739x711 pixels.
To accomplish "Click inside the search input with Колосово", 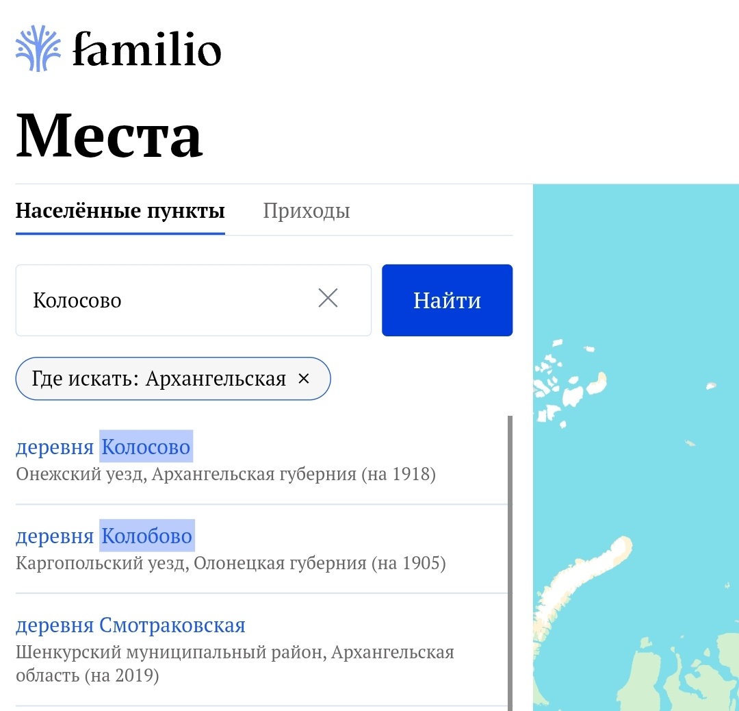I will 137,299.
